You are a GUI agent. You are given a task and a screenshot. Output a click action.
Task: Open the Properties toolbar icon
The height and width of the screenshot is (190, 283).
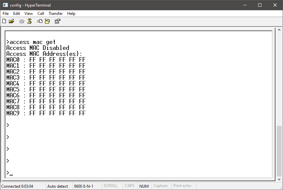pos(57,21)
